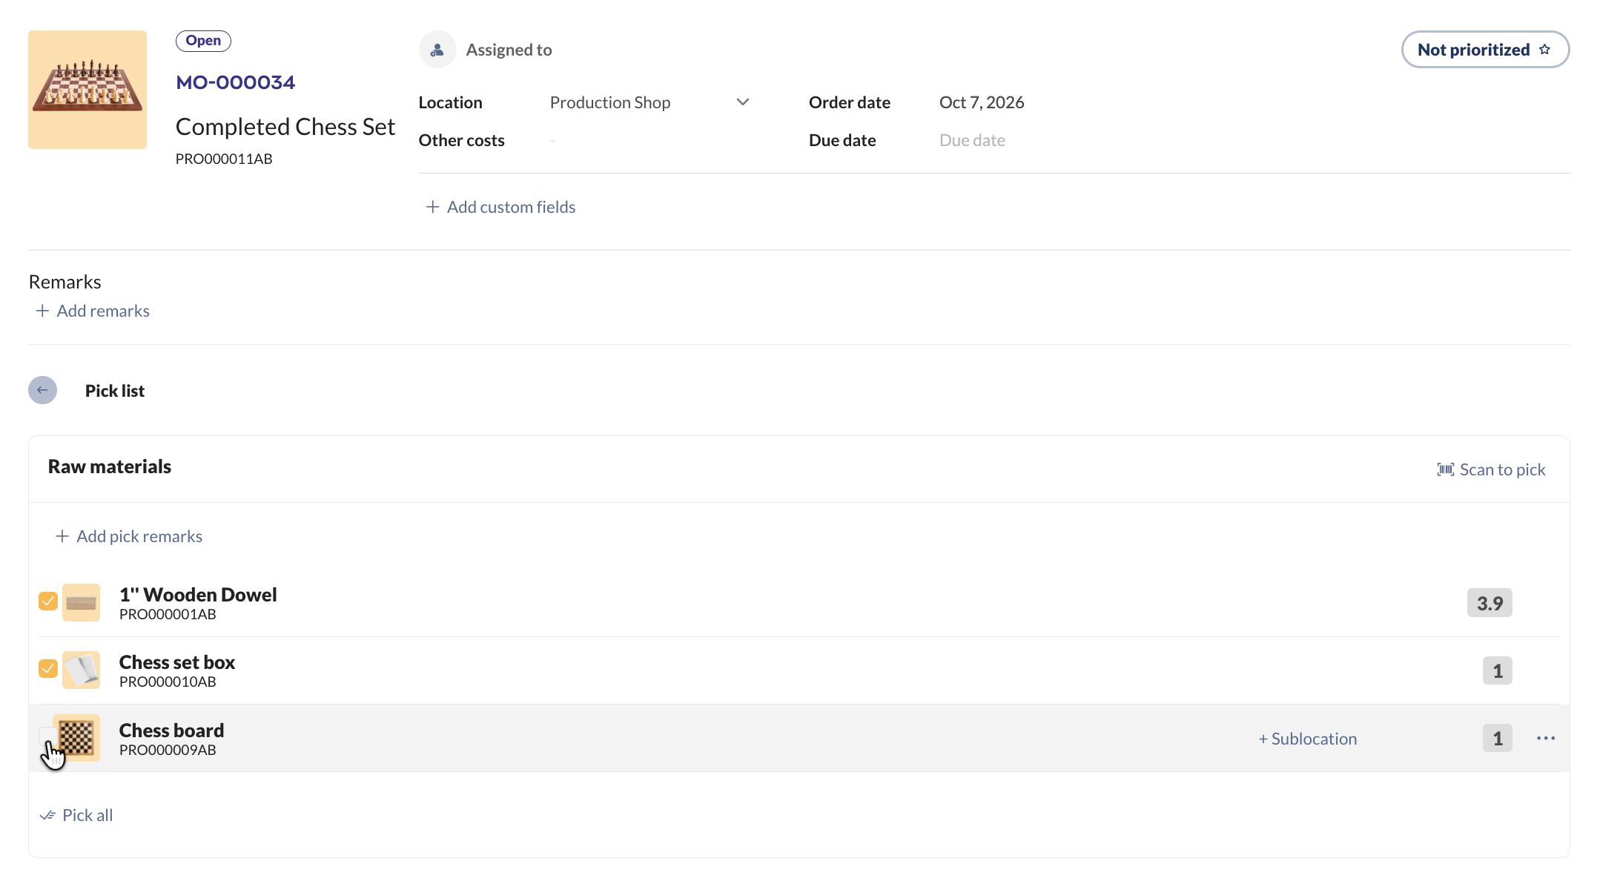Click the Chess set box item name

tap(177, 662)
